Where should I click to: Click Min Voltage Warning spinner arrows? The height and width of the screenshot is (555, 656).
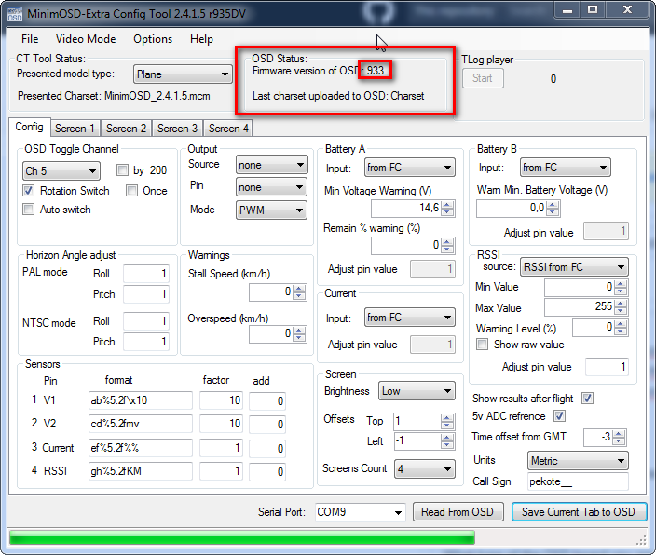click(x=447, y=208)
